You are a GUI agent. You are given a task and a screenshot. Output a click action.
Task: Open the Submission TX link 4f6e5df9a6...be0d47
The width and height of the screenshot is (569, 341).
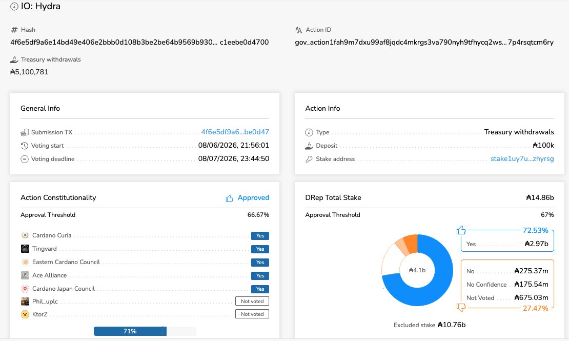click(x=235, y=132)
